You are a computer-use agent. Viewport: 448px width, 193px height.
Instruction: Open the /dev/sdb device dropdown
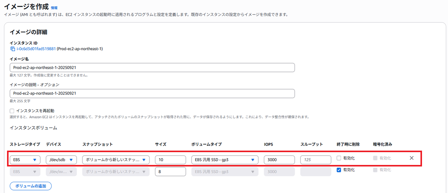61,160
